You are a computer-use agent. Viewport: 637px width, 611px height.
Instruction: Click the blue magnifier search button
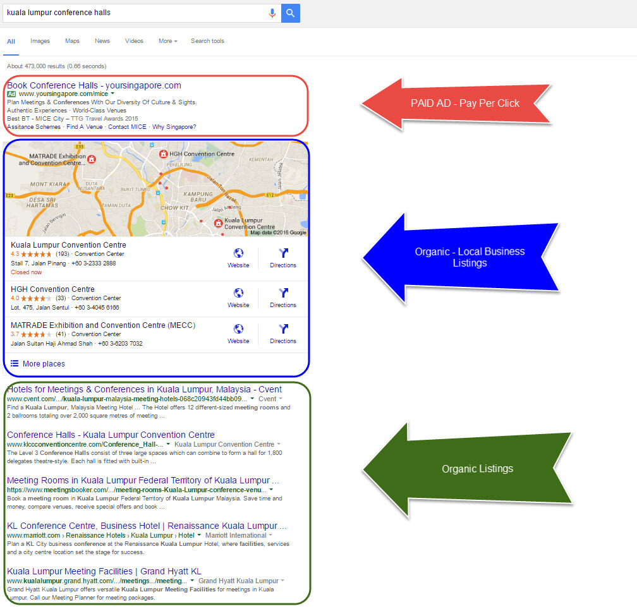point(291,13)
